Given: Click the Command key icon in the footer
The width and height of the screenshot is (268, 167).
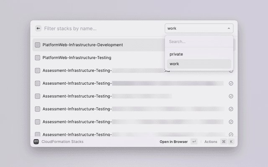Looking at the screenshot, I should coord(224,142).
